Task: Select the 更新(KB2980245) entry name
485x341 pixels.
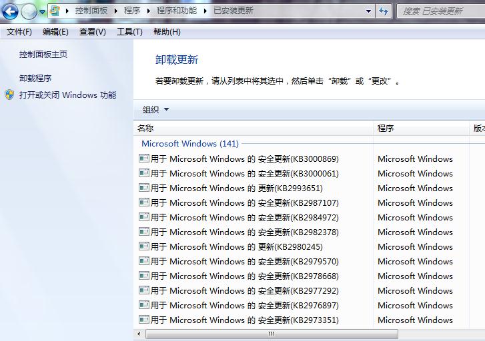Action: point(237,247)
